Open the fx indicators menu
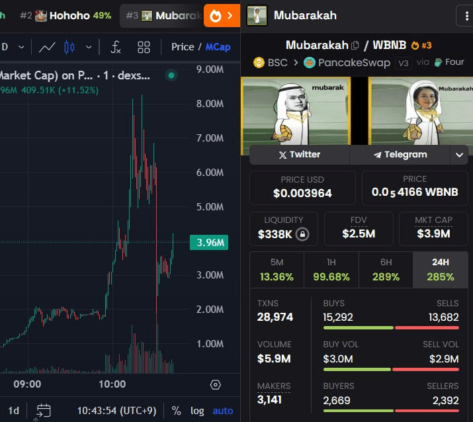Viewport: 473px width, 422px height. pos(116,47)
